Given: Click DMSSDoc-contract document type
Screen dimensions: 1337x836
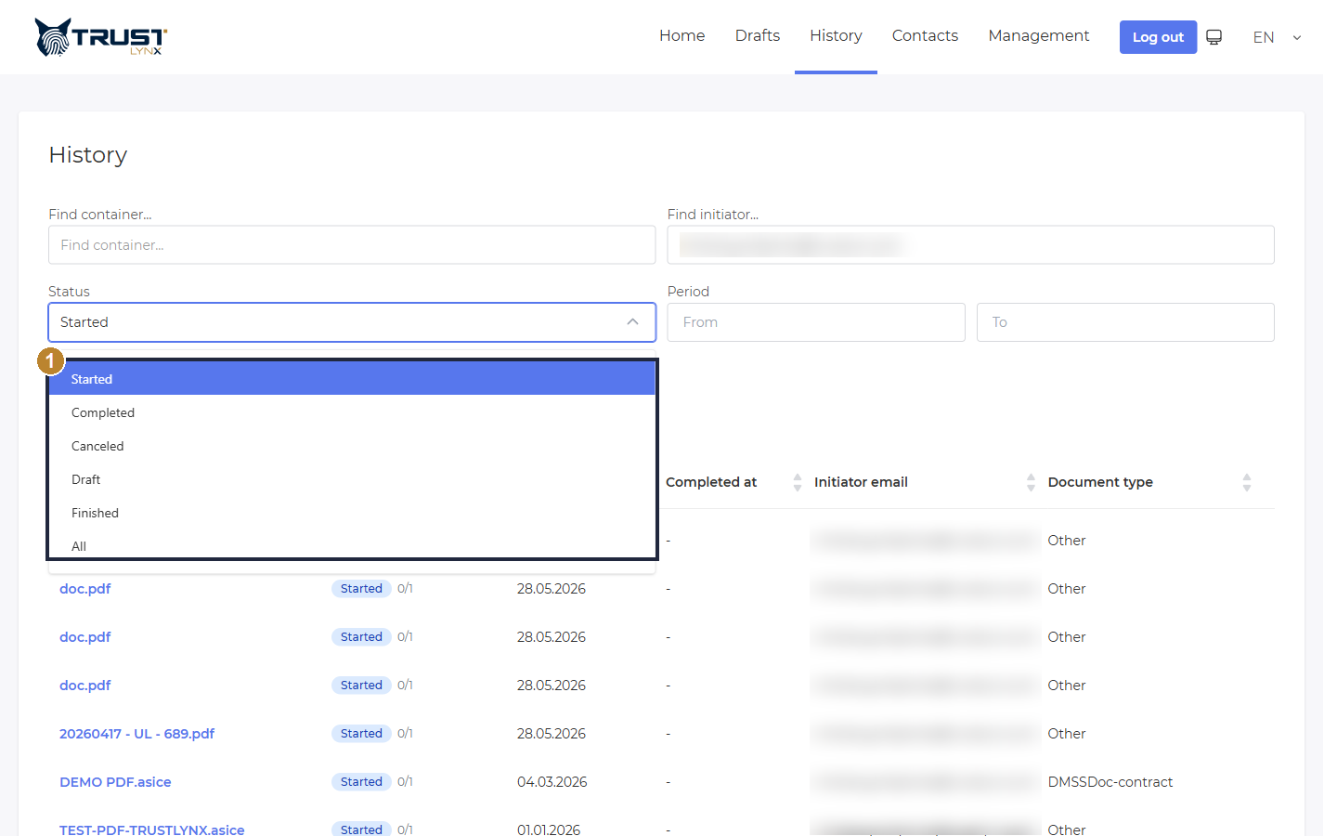Looking at the screenshot, I should click(x=1110, y=782).
